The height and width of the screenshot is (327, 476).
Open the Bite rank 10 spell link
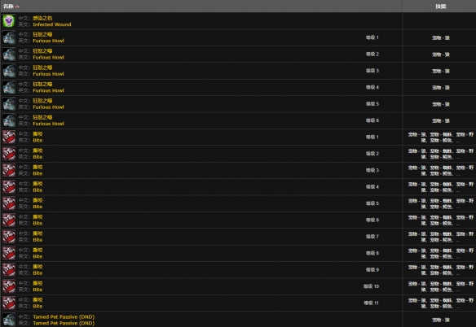37,290
